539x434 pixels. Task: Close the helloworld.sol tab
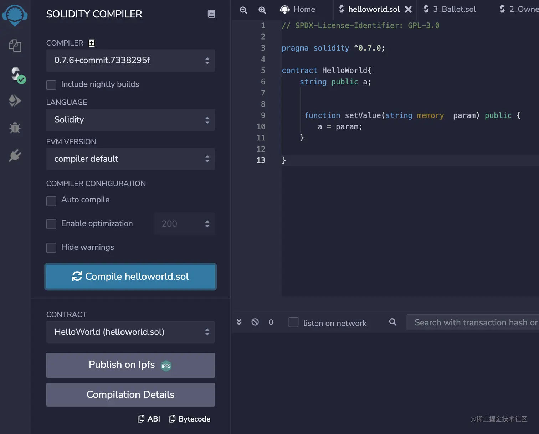pyautogui.click(x=408, y=9)
